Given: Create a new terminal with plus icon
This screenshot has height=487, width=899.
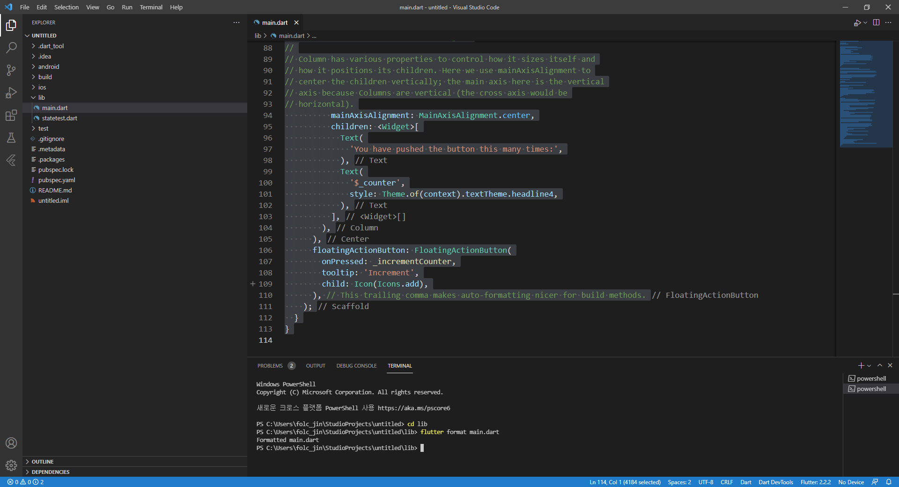Looking at the screenshot, I should pos(861,365).
